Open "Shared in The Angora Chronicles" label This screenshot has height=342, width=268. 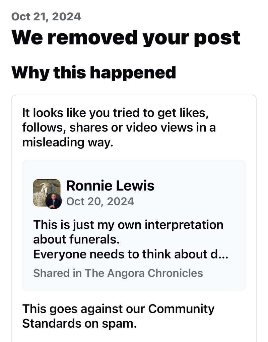click(118, 273)
